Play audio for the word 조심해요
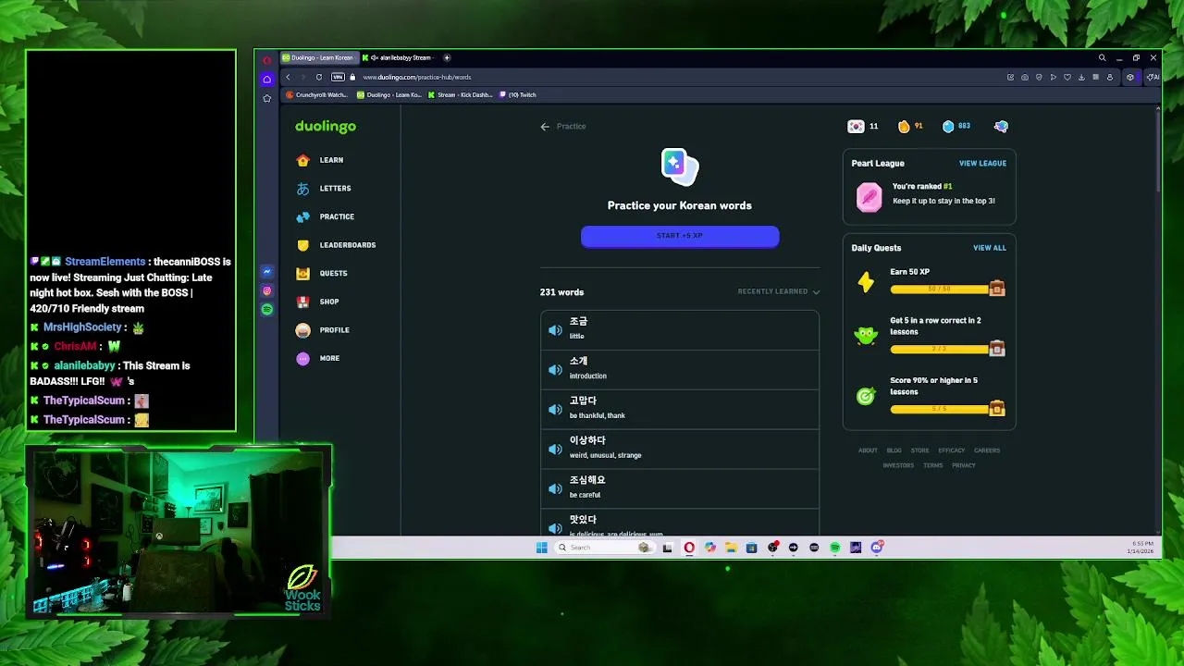This screenshot has height=666, width=1184. pos(555,488)
